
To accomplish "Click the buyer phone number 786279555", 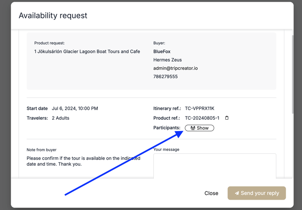I will point(165,77).
